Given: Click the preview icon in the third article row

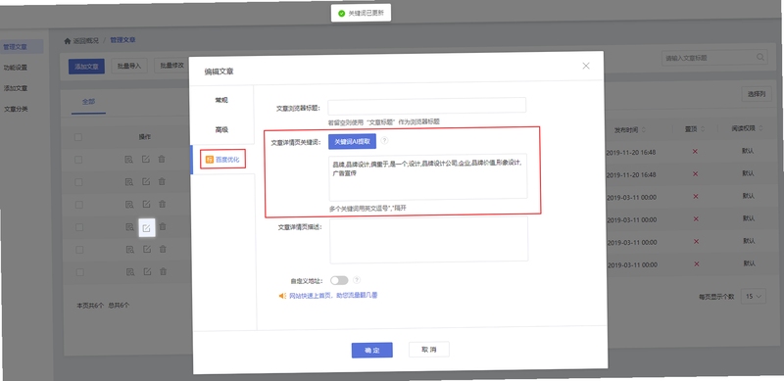Looking at the screenshot, I should point(128,205).
